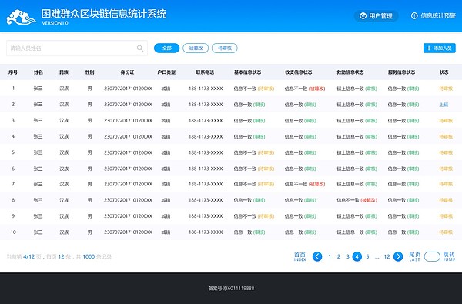Click the 基本信息状态 column header
This screenshot has width=462, height=304.
pyautogui.click(x=247, y=72)
